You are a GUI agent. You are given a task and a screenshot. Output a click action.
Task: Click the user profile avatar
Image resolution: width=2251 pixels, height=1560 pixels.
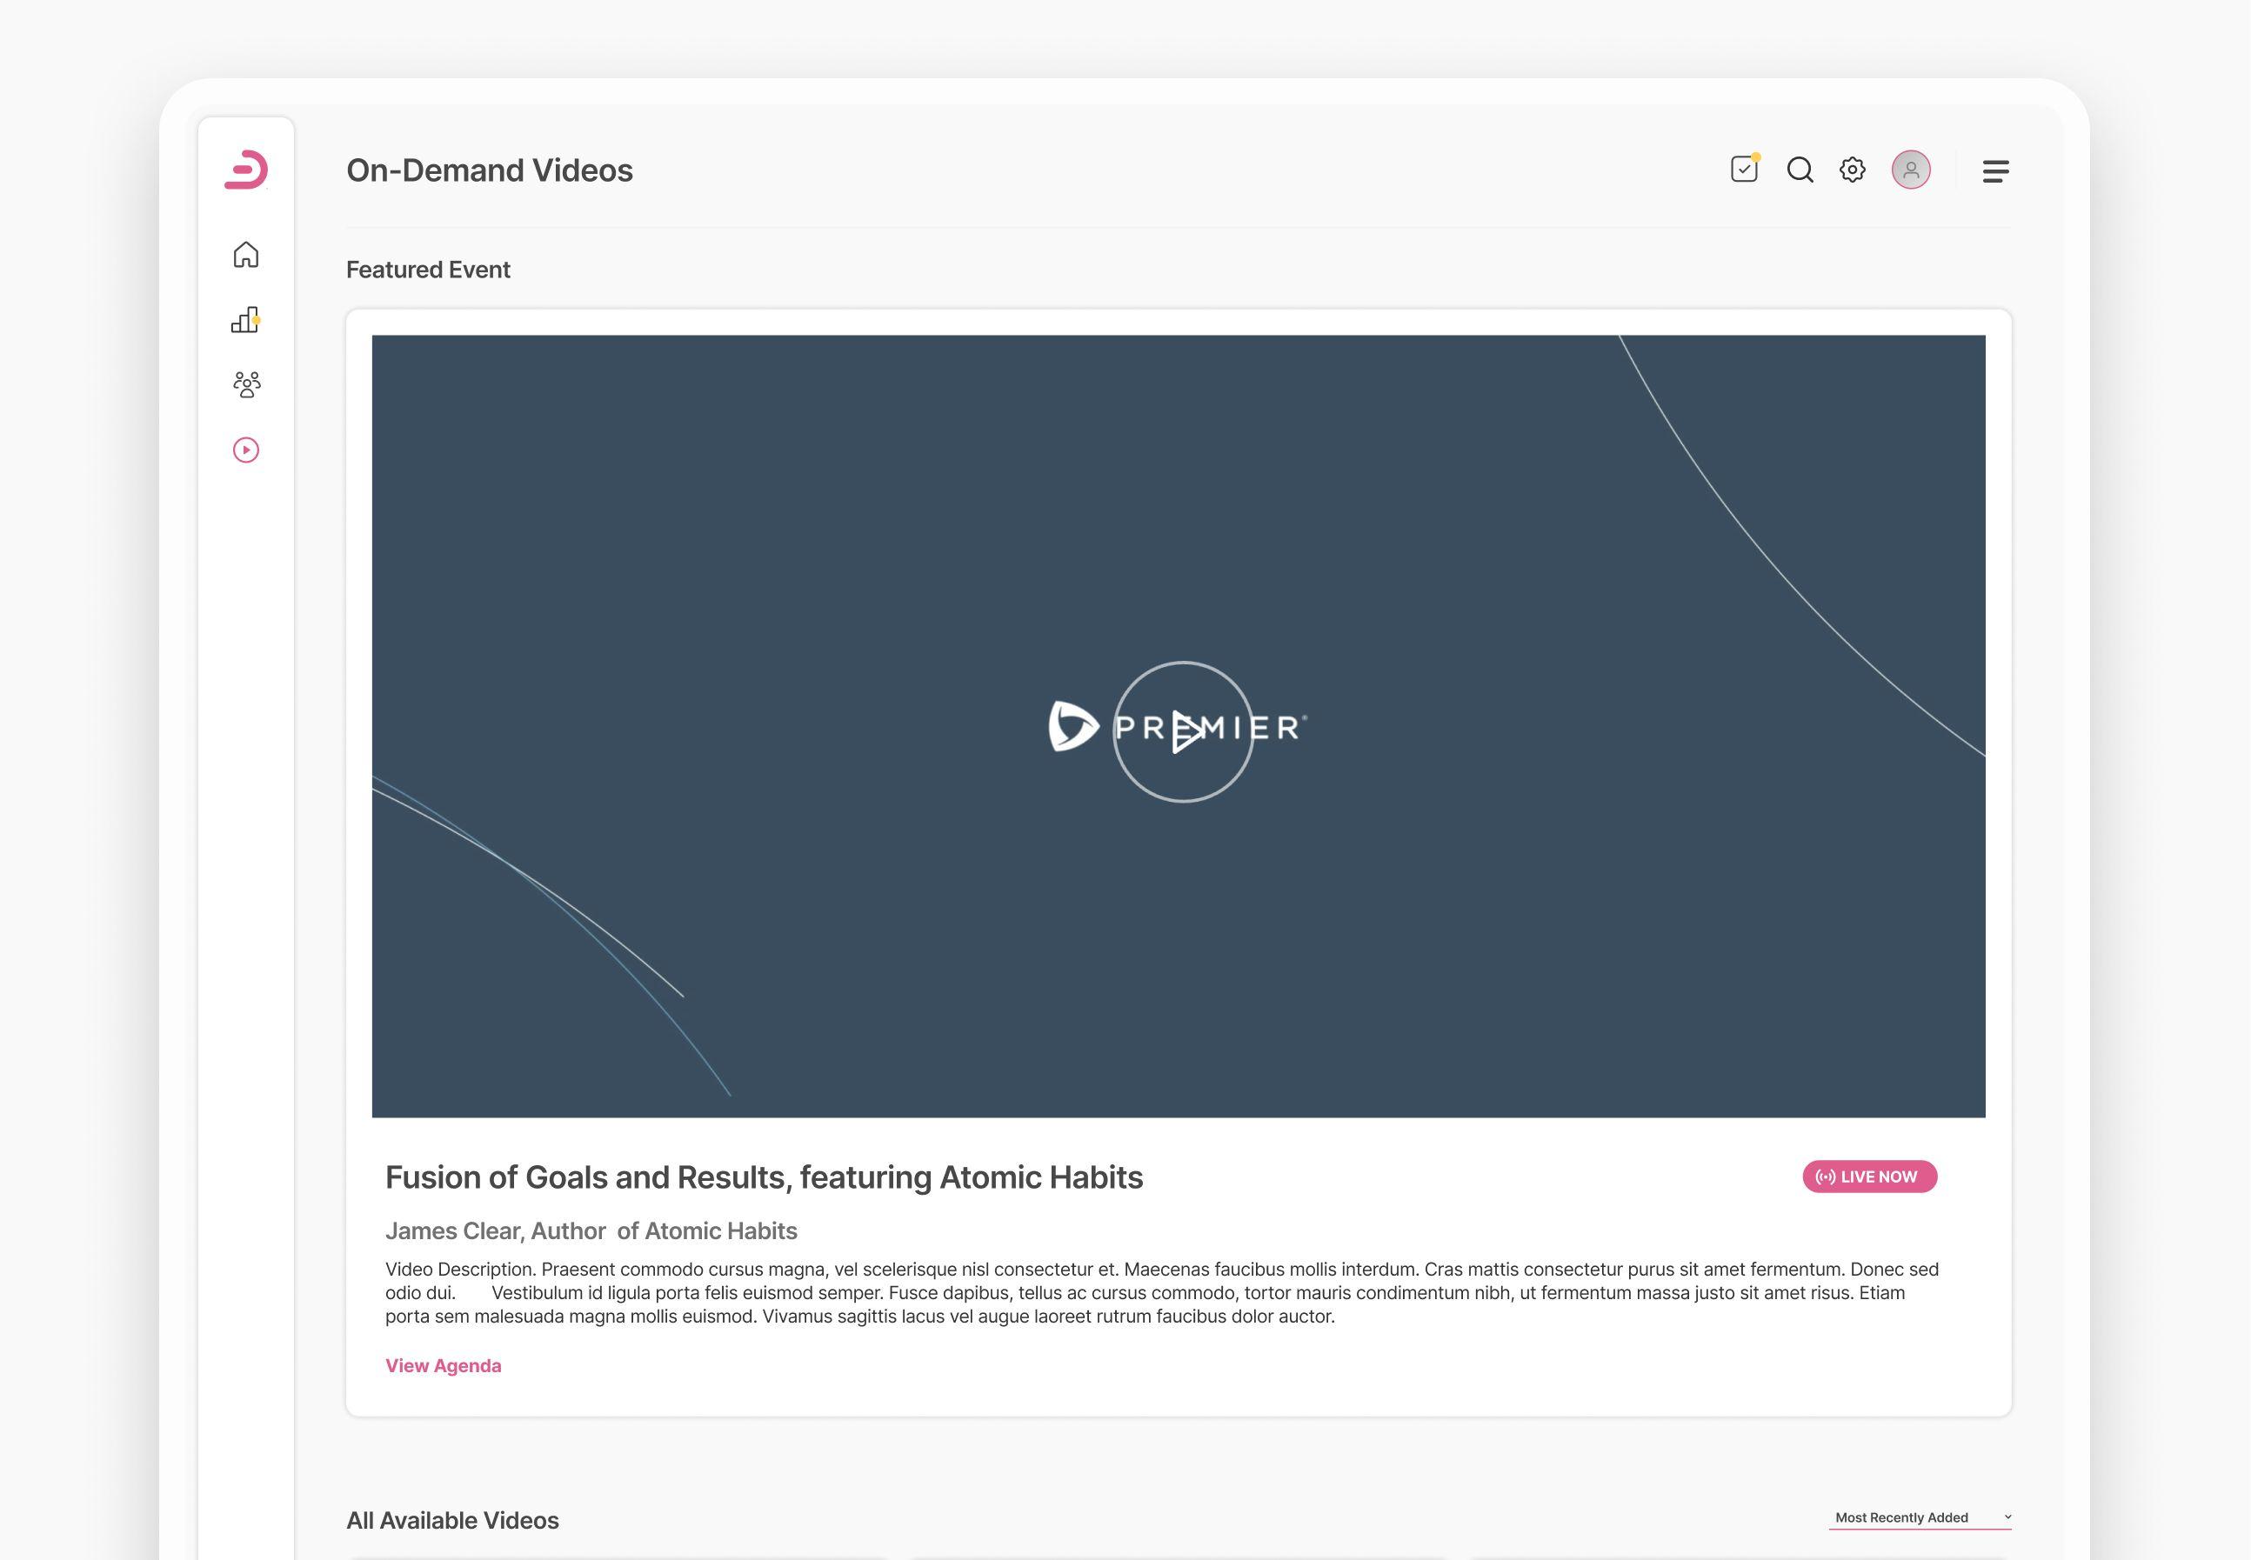pos(1912,170)
